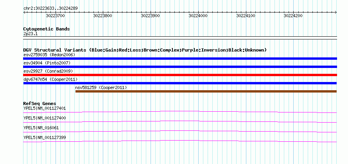Click ruler position 30224100
This screenshot has width=348, height=164.
[x=246, y=16]
